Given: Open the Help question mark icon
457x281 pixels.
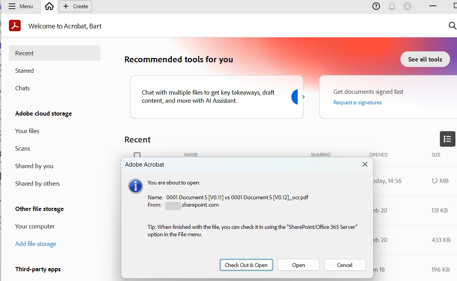Looking at the screenshot, I should pos(376,6).
